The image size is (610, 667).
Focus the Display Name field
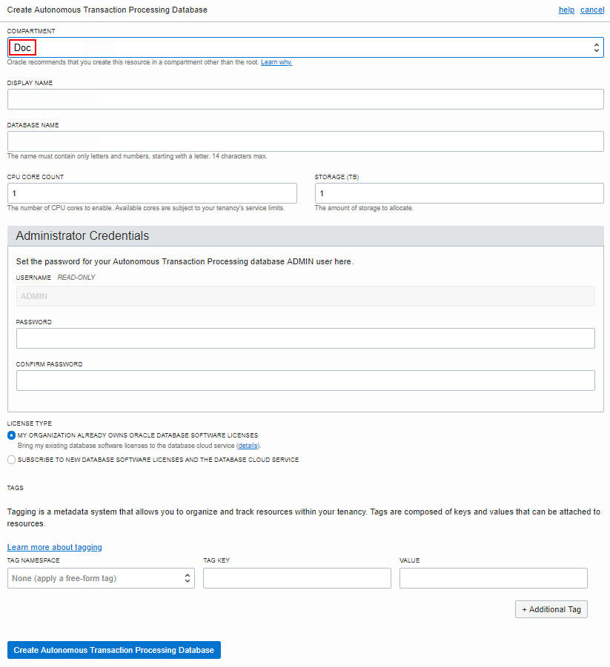tap(305, 99)
